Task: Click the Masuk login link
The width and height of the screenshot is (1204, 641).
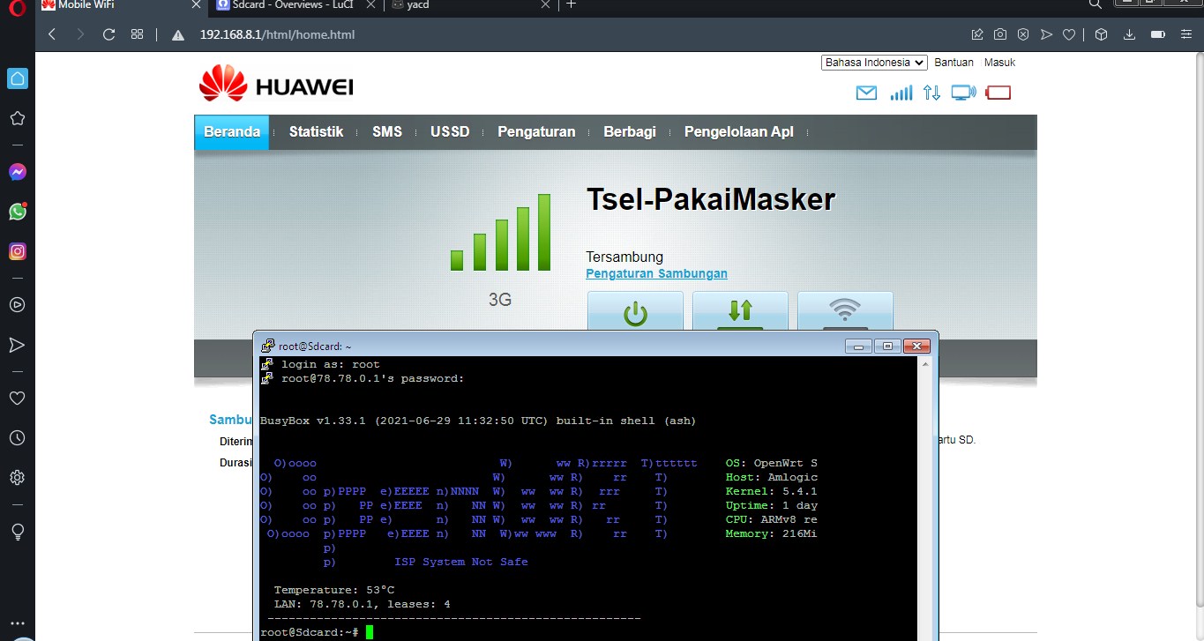Action: click(x=999, y=63)
